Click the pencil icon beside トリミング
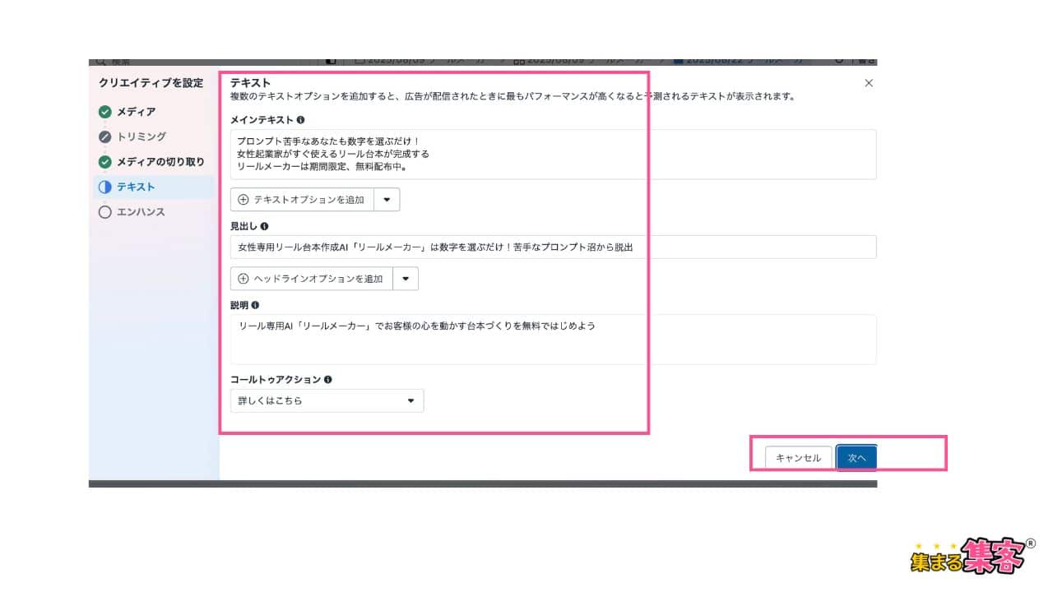The image size is (1053, 592). point(104,136)
